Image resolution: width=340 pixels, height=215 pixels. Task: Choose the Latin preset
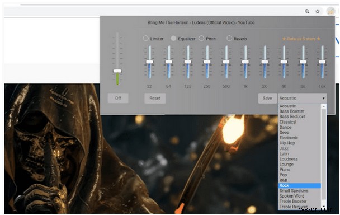pyautogui.click(x=299, y=154)
